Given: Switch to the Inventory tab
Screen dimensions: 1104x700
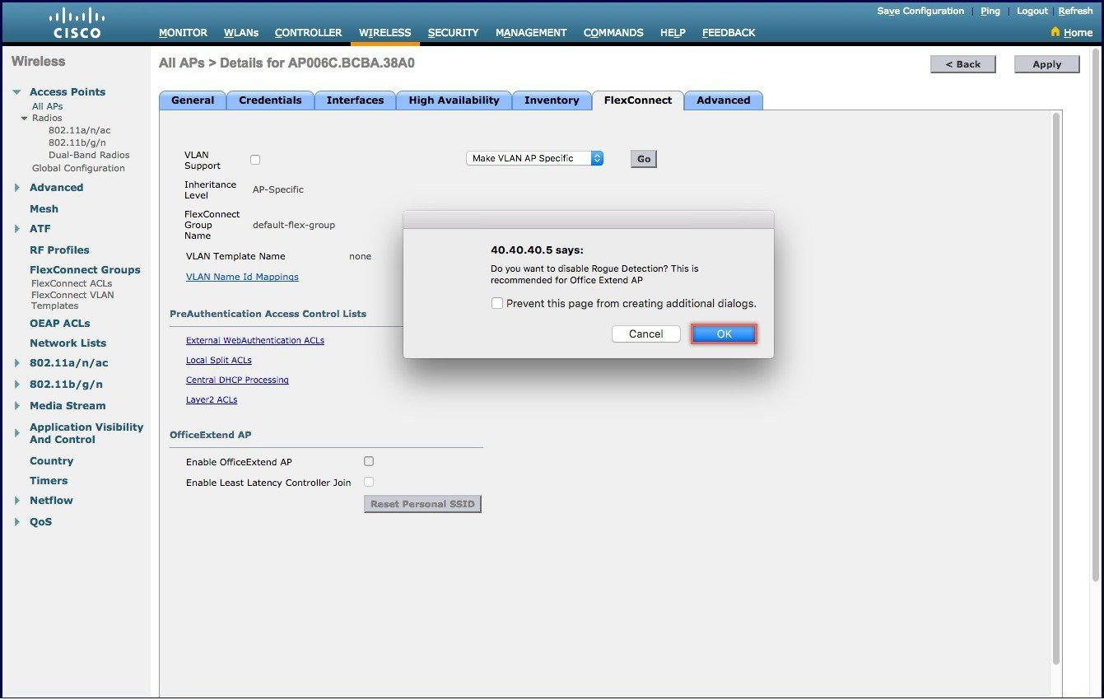Looking at the screenshot, I should [x=552, y=100].
